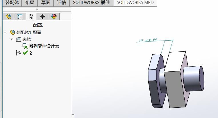218x118 pixels.
Task: Collapse the 表格 folder node
Action: pyautogui.click(x=12, y=39)
